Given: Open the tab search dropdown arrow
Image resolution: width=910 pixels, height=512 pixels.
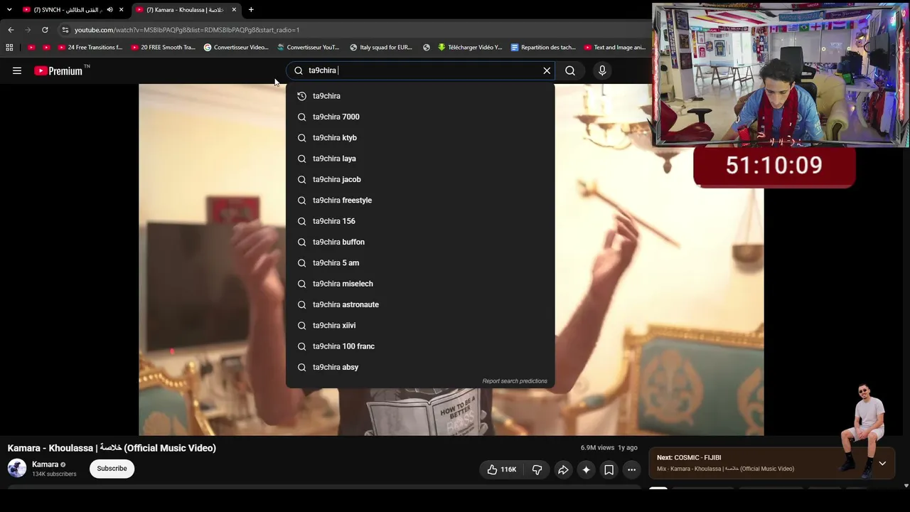Looking at the screenshot, I should [x=9, y=10].
